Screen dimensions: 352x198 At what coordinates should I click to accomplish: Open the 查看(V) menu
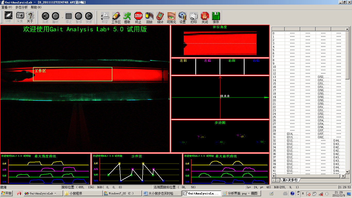point(7,7)
